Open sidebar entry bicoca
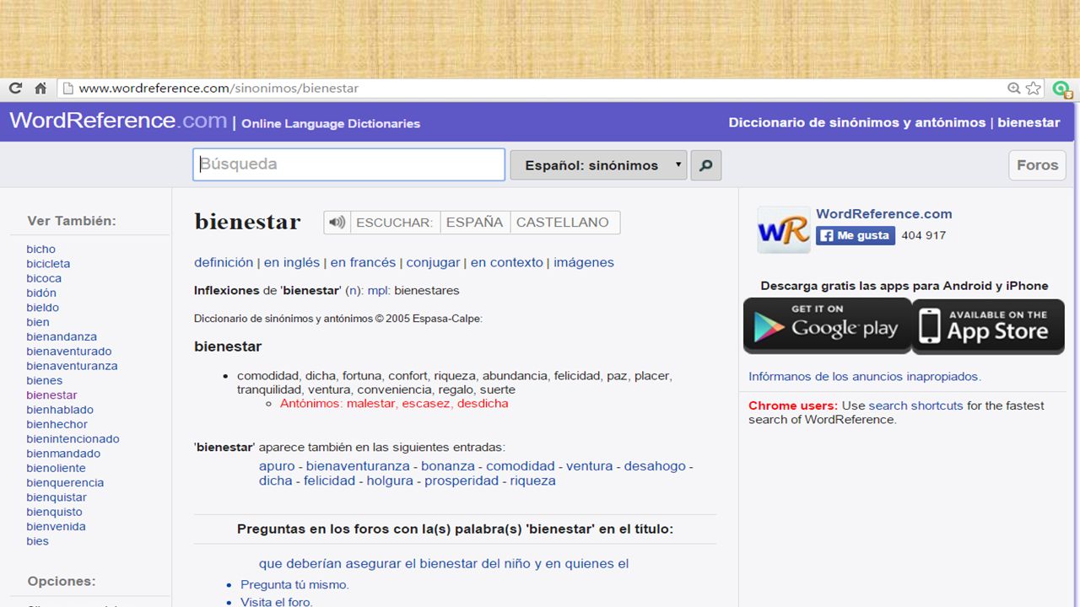 point(44,278)
